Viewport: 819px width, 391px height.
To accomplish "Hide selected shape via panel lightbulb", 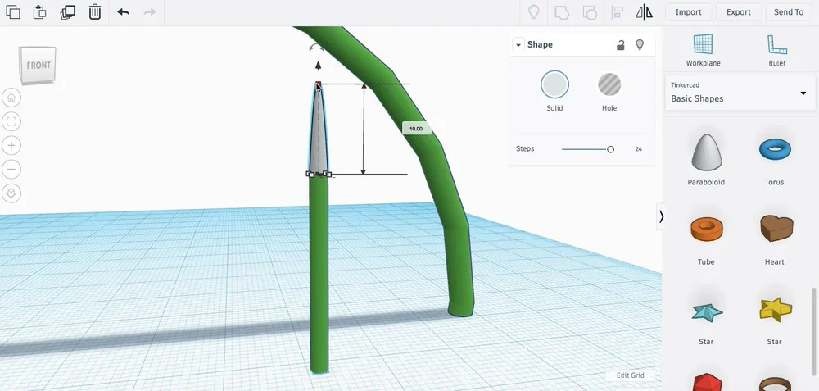I will tap(640, 45).
